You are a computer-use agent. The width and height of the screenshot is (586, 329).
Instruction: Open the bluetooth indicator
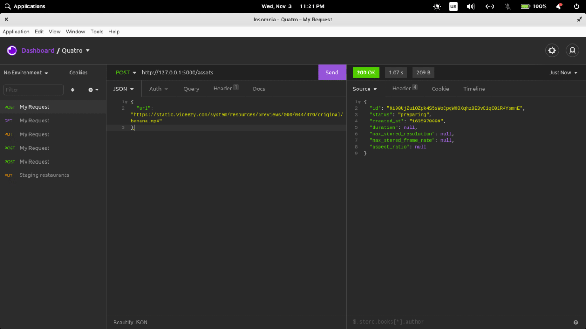pyautogui.click(x=507, y=6)
